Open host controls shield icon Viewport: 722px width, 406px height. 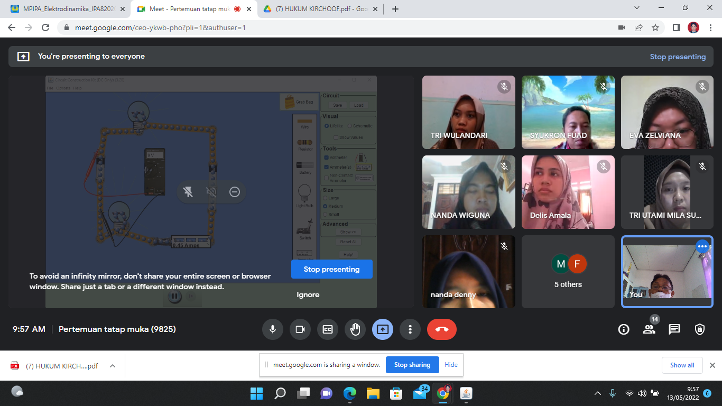tap(700, 329)
